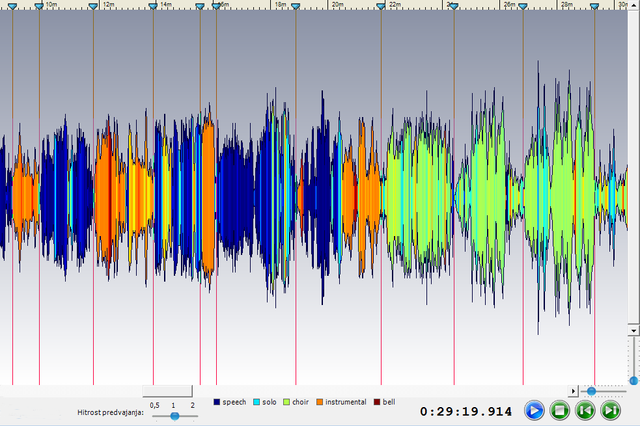The image size is (640, 426).
Task: Start playback with the blue play button
Action: coord(535,410)
